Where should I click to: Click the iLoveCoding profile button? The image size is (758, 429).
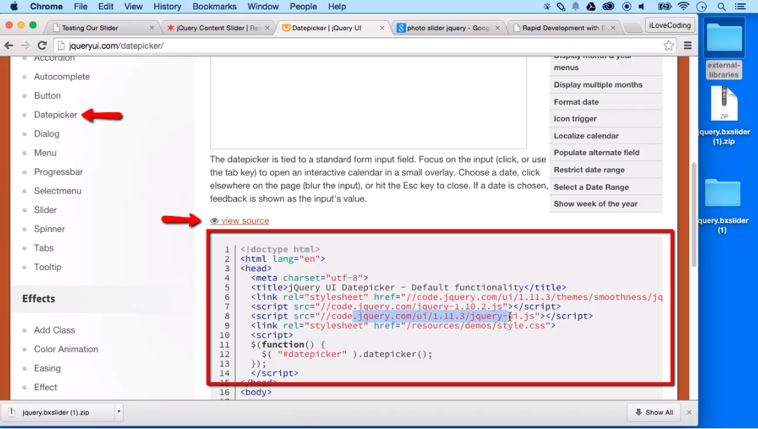tap(670, 25)
